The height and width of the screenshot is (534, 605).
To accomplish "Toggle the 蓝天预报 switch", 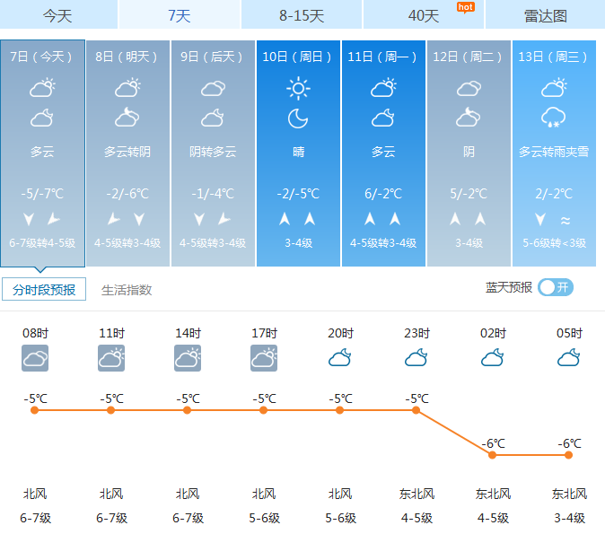I will pyautogui.click(x=556, y=287).
